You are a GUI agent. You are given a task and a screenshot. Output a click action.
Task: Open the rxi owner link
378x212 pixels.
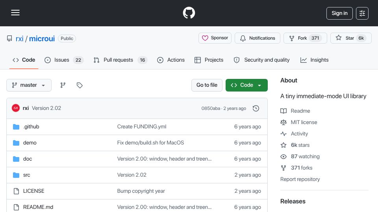coord(20,38)
